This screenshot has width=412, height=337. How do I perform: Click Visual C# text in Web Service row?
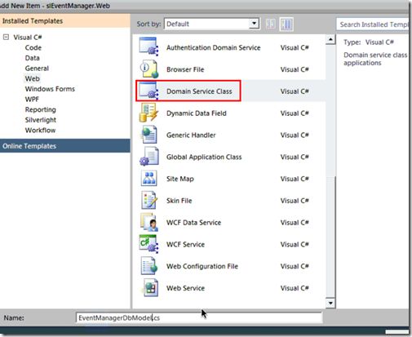coord(295,288)
